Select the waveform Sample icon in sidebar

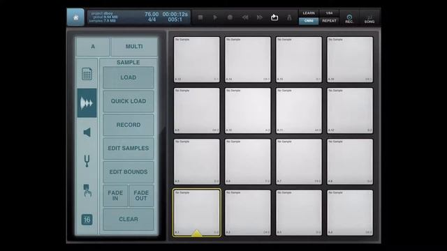87,103
